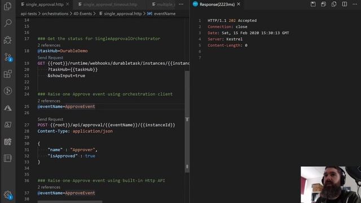Screen dimensions: 361x203
Task: Click 'ApproveEvent' value on line 37
Action: [80, 193]
